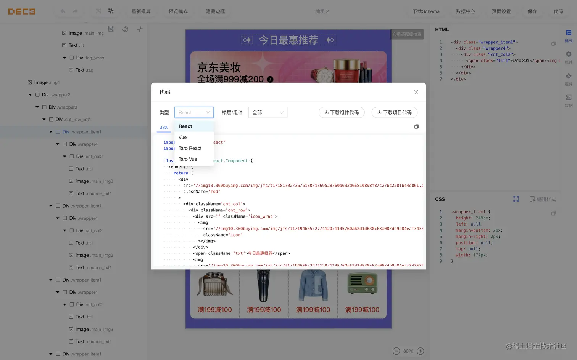Collapse the Div .tag_wrap tree node
The width and height of the screenshot is (577, 360).
64,58
